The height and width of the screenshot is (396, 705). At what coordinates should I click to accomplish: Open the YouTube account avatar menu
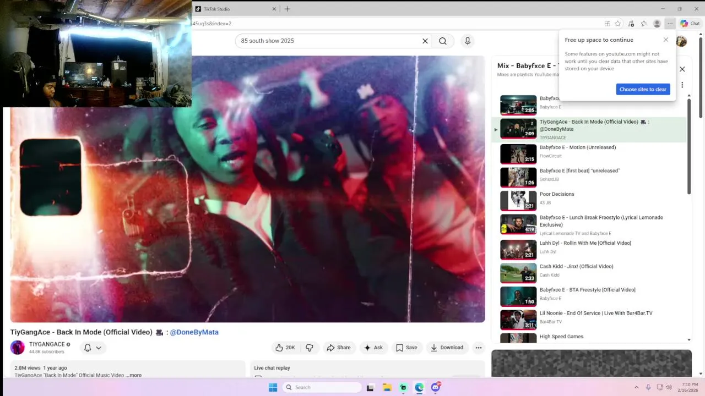tap(681, 41)
